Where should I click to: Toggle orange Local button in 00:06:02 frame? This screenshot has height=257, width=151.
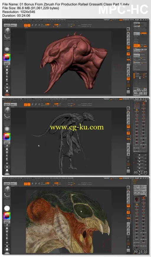(x=128, y=54)
